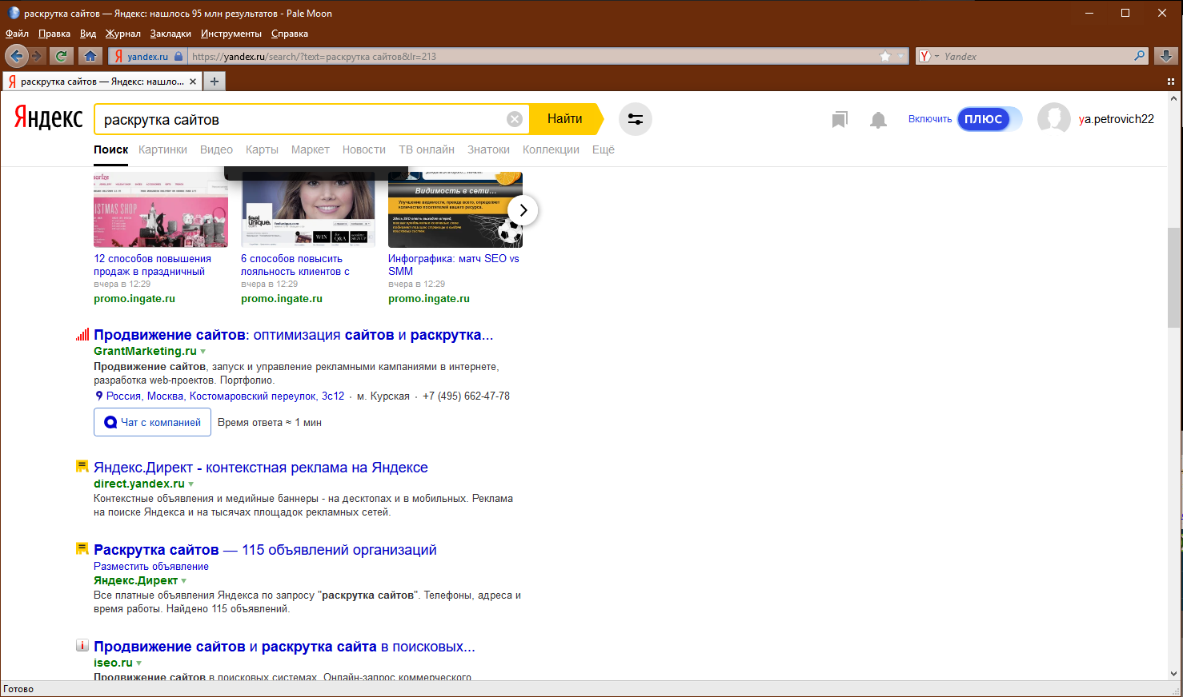Click Разместить объявление link
Screen dimensions: 1183x697
(x=151, y=566)
